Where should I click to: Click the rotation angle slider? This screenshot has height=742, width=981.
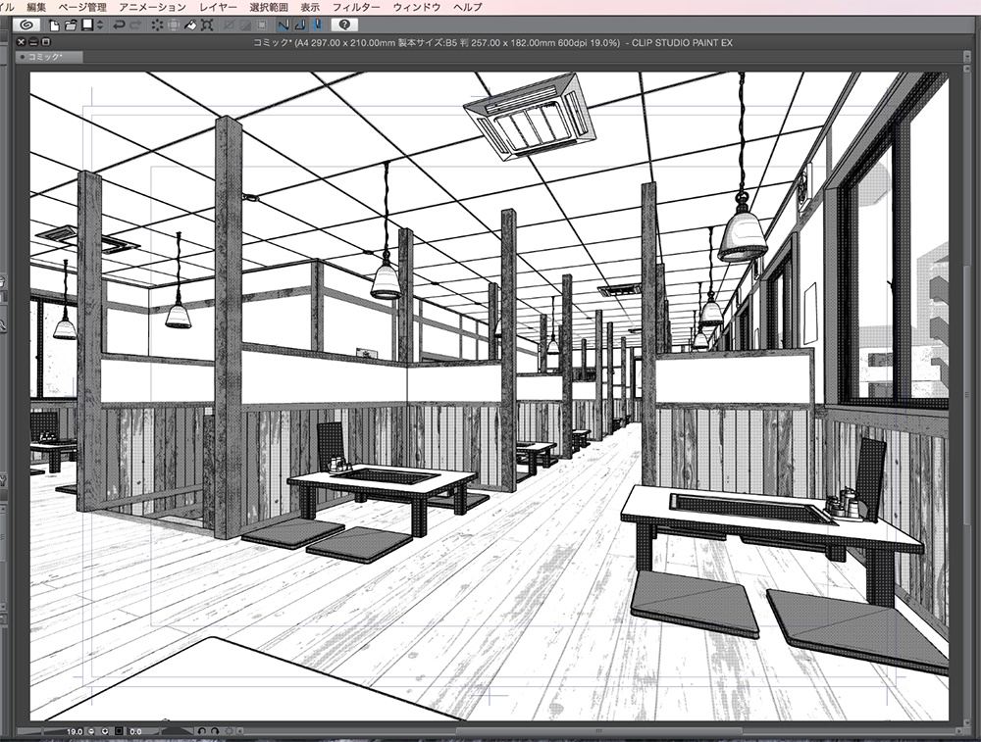click(x=172, y=731)
